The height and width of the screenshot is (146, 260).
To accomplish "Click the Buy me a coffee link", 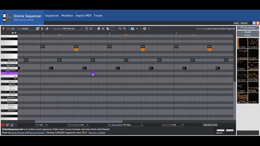I will [97, 133].
